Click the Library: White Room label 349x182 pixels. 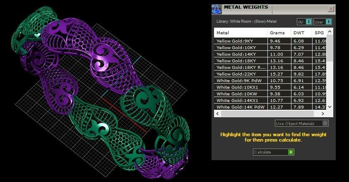(x=246, y=21)
